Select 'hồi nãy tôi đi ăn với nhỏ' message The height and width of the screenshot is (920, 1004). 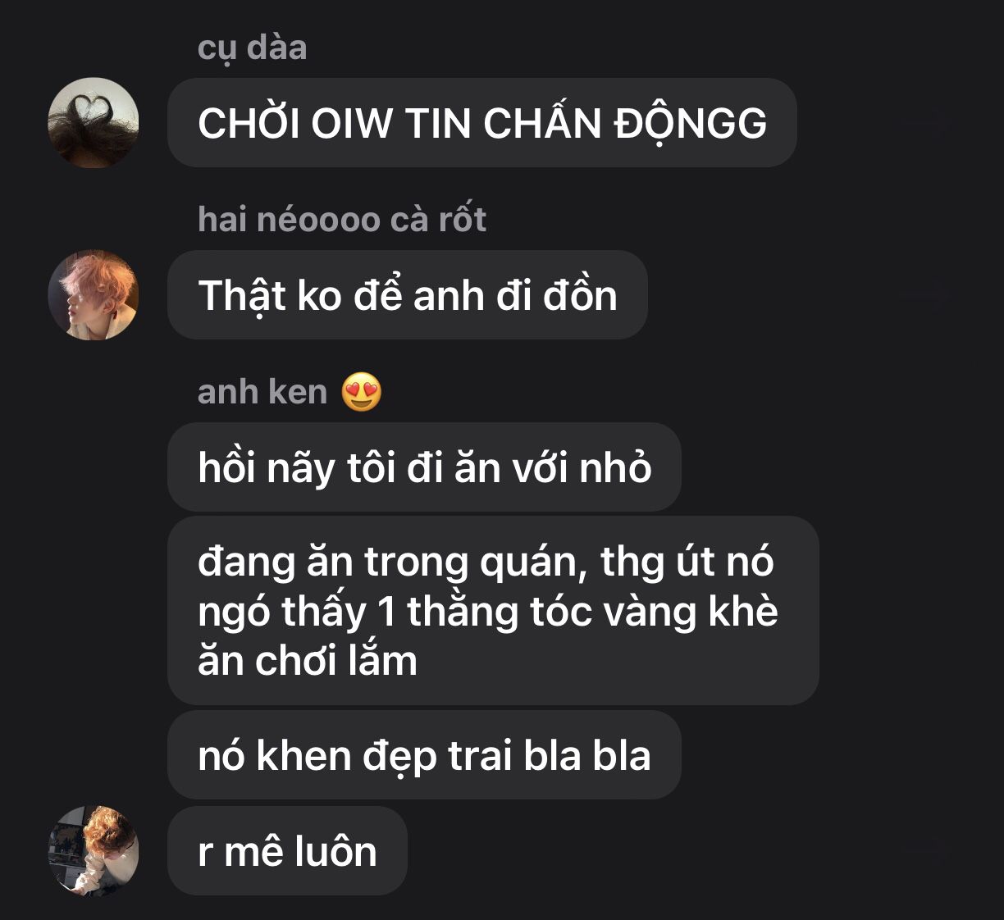[425, 467]
